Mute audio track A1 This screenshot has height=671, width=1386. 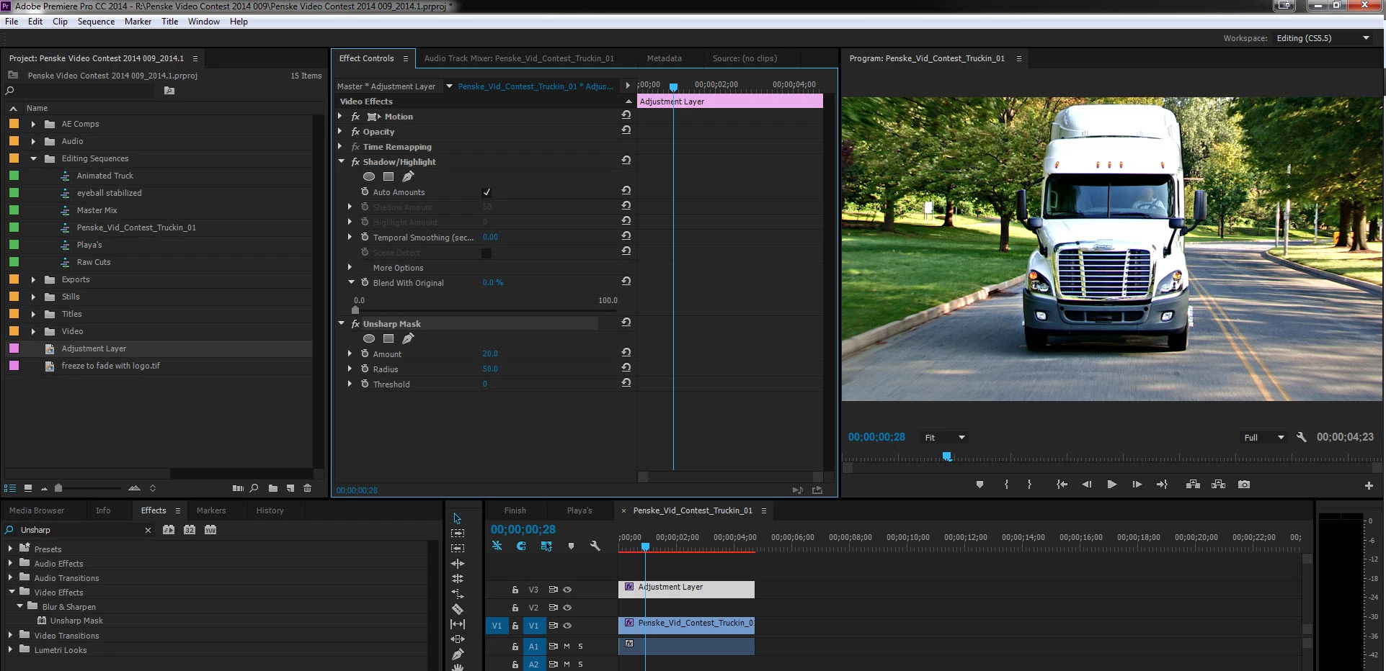(567, 647)
